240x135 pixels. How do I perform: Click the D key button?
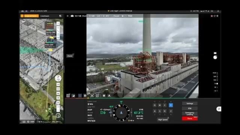(x=165, y=111)
